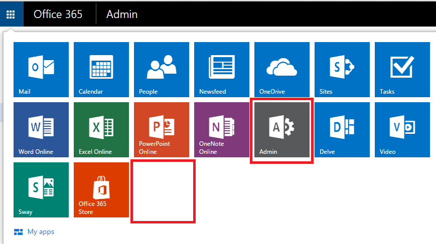436x244 pixels.
Task: Open the Delve tile
Action: [342, 130]
